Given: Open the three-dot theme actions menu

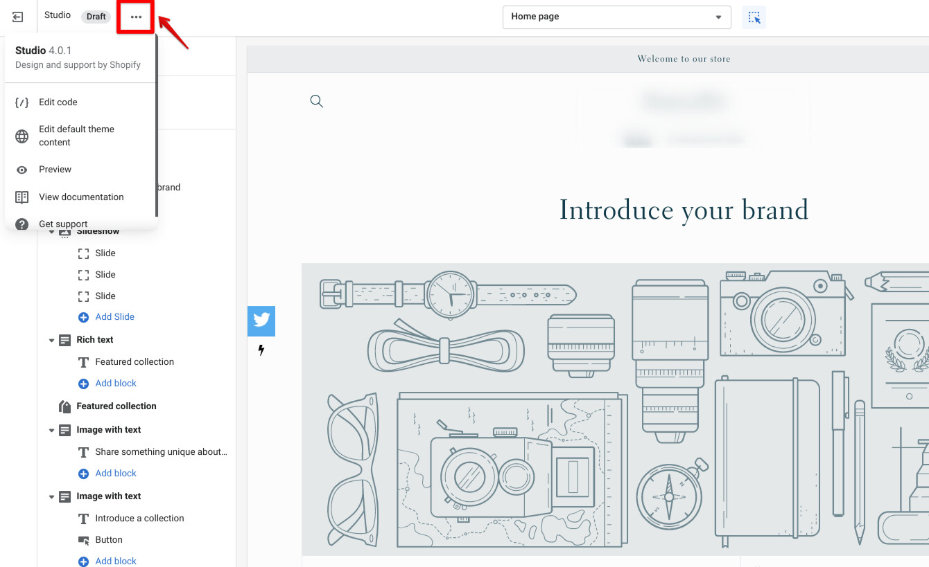Looking at the screenshot, I should (x=136, y=17).
